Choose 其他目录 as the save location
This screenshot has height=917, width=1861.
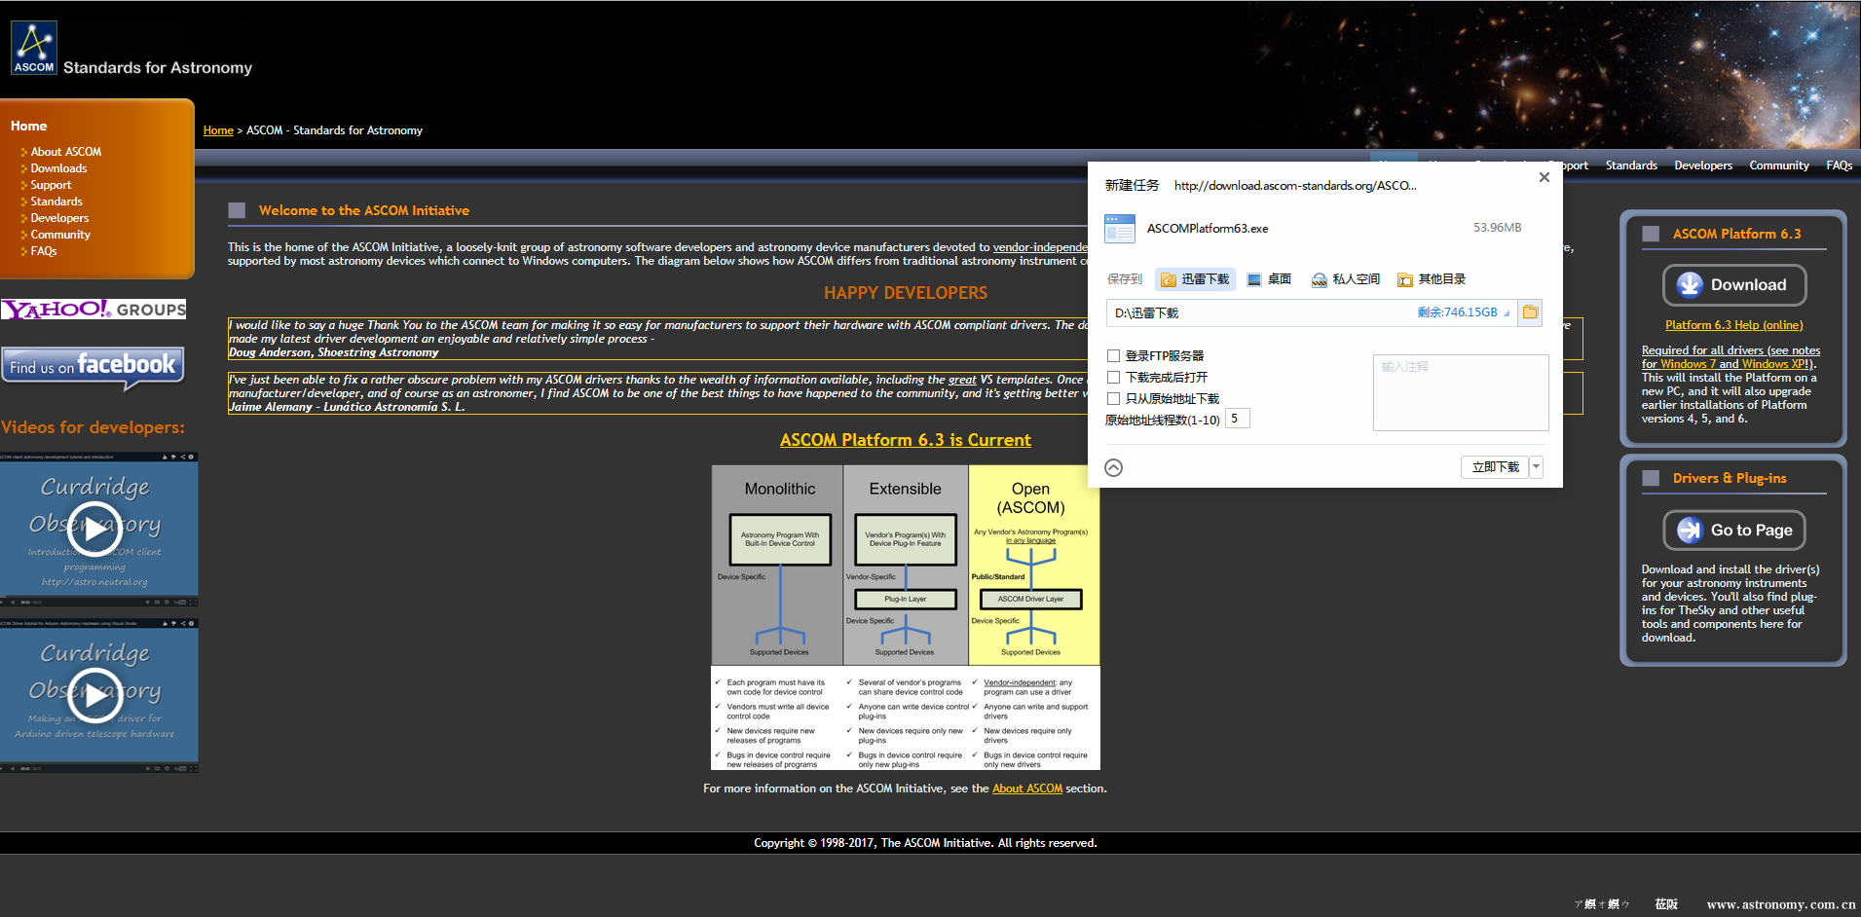[x=1432, y=279]
